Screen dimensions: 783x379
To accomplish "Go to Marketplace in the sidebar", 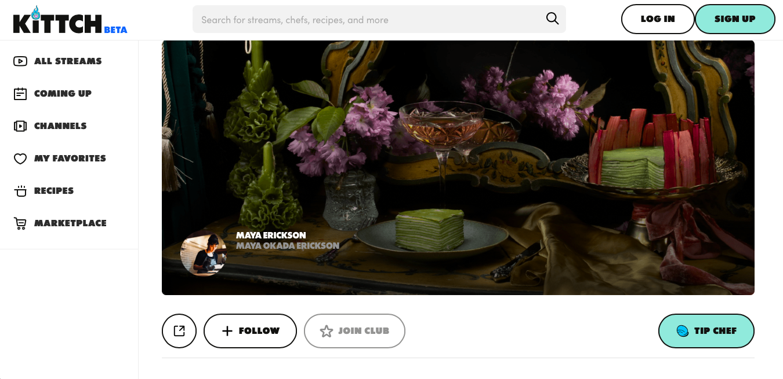I will (x=60, y=223).
